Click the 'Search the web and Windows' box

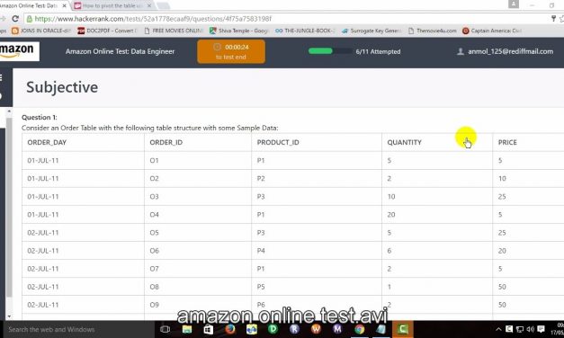pos(79,329)
